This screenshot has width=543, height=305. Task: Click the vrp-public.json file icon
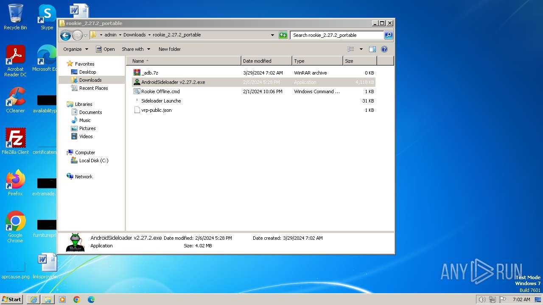point(137,110)
